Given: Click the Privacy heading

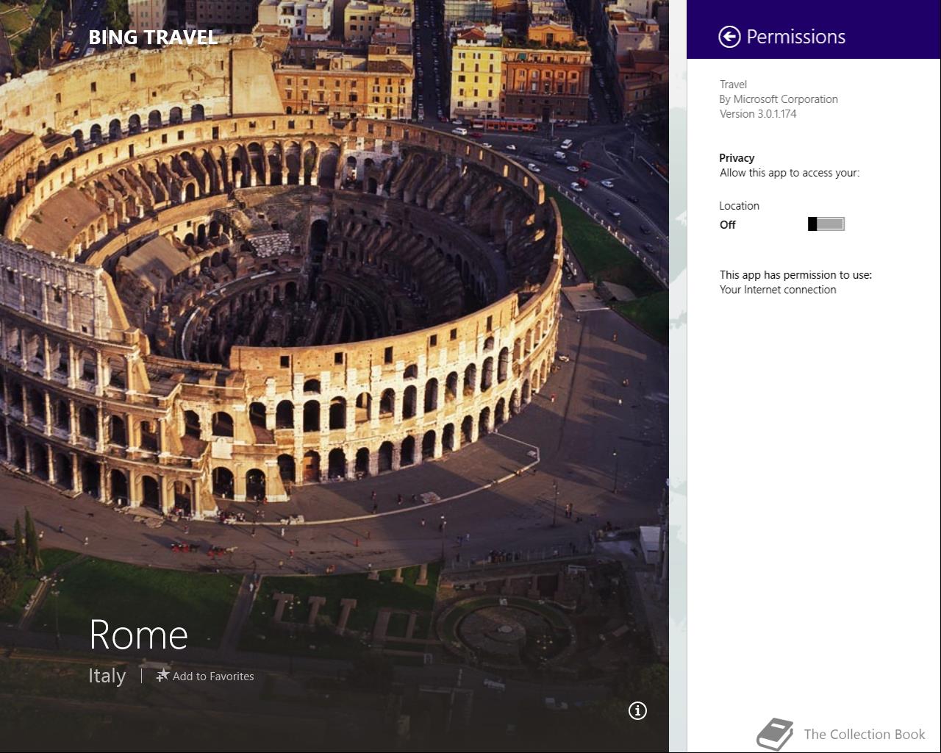Looking at the screenshot, I should (x=737, y=158).
